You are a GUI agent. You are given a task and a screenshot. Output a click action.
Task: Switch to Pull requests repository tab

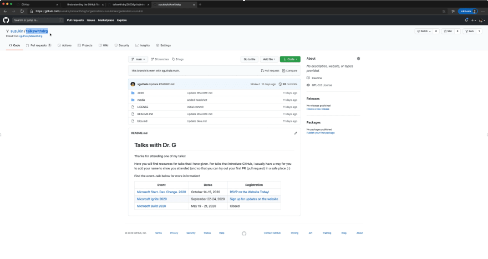point(39,45)
